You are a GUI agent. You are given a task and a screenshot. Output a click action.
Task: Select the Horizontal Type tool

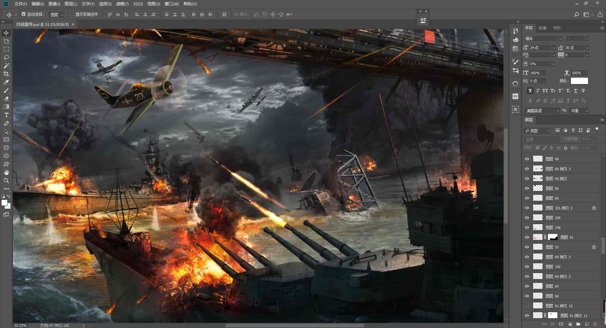[x=6, y=115]
